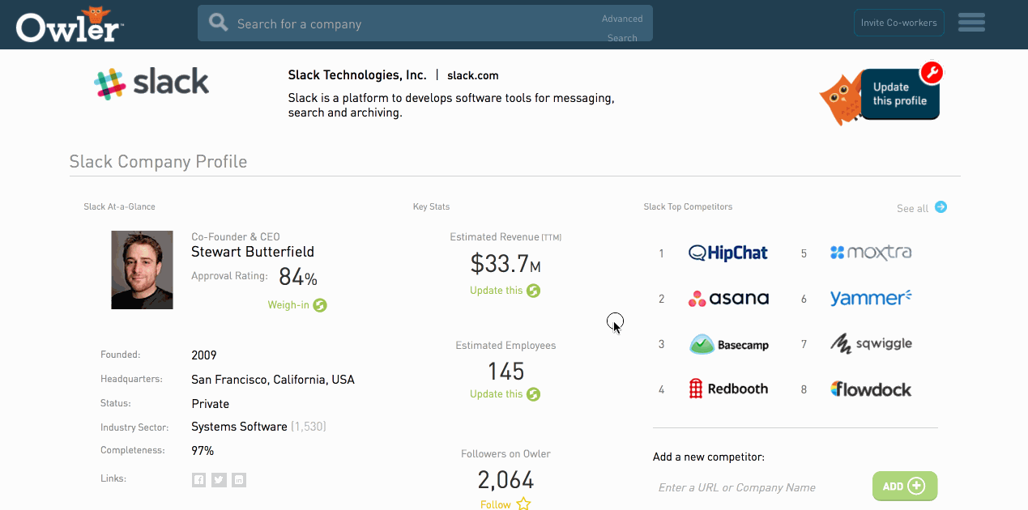Viewport: 1028px width, 510px height.
Task: Open the slack.com website link
Action: (472, 75)
